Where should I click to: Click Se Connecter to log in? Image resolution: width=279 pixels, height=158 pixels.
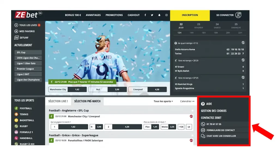(x=229, y=15)
